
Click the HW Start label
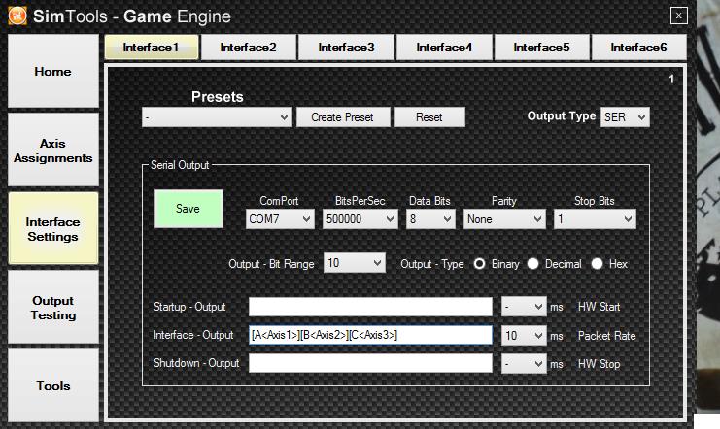pos(599,307)
